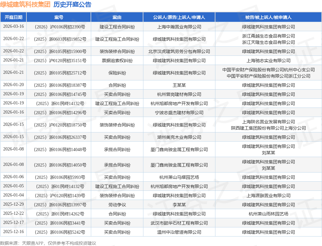Click case number 浙0105民初15900号
322x246 pixels.
(60, 51)
